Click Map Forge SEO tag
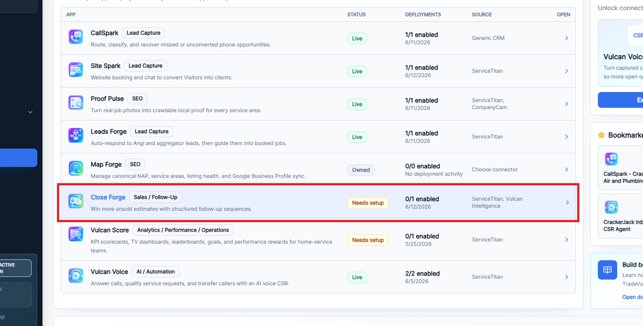This screenshot has height=326, width=643. [135, 164]
